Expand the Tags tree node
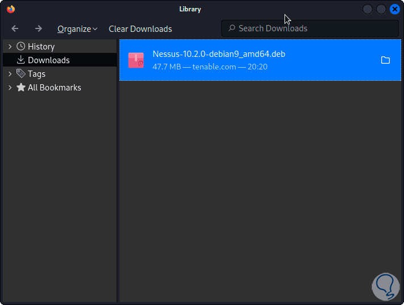This screenshot has width=404, height=305. pos(10,74)
